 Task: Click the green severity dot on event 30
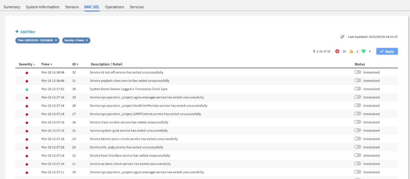tap(27, 89)
